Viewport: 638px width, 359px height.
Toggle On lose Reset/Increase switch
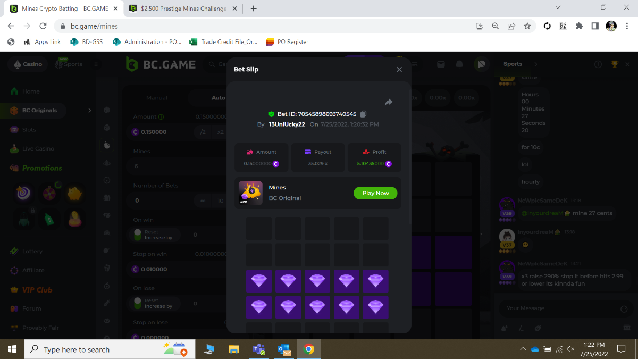[x=138, y=303]
